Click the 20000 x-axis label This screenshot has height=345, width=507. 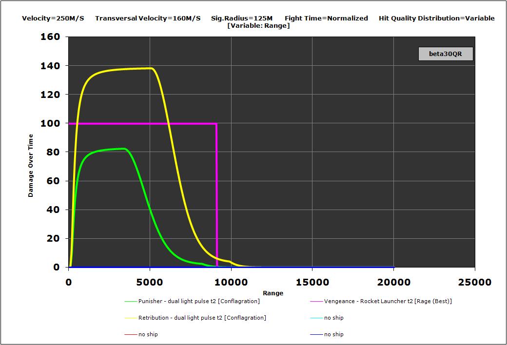pyautogui.click(x=393, y=282)
